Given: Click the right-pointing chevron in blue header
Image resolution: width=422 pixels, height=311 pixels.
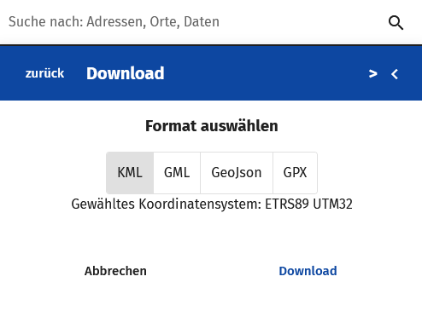Looking at the screenshot, I should pyautogui.click(x=372, y=74).
